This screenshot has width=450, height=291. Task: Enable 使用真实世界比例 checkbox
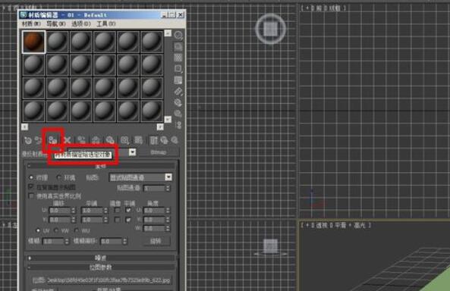pyautogui.click(x=31, y=196)
